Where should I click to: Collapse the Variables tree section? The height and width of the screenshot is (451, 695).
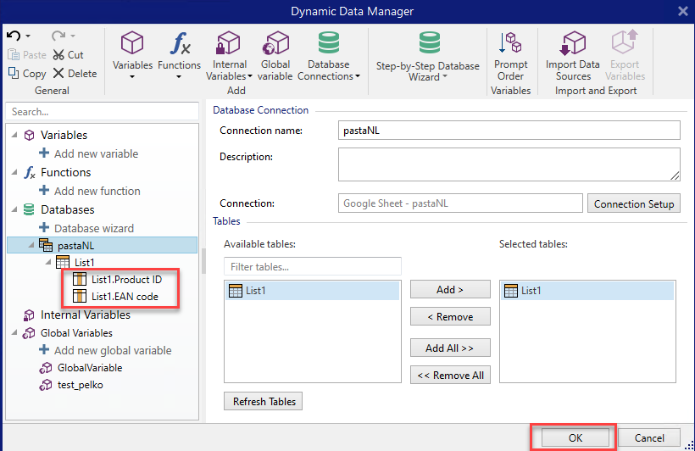(14, 135)
